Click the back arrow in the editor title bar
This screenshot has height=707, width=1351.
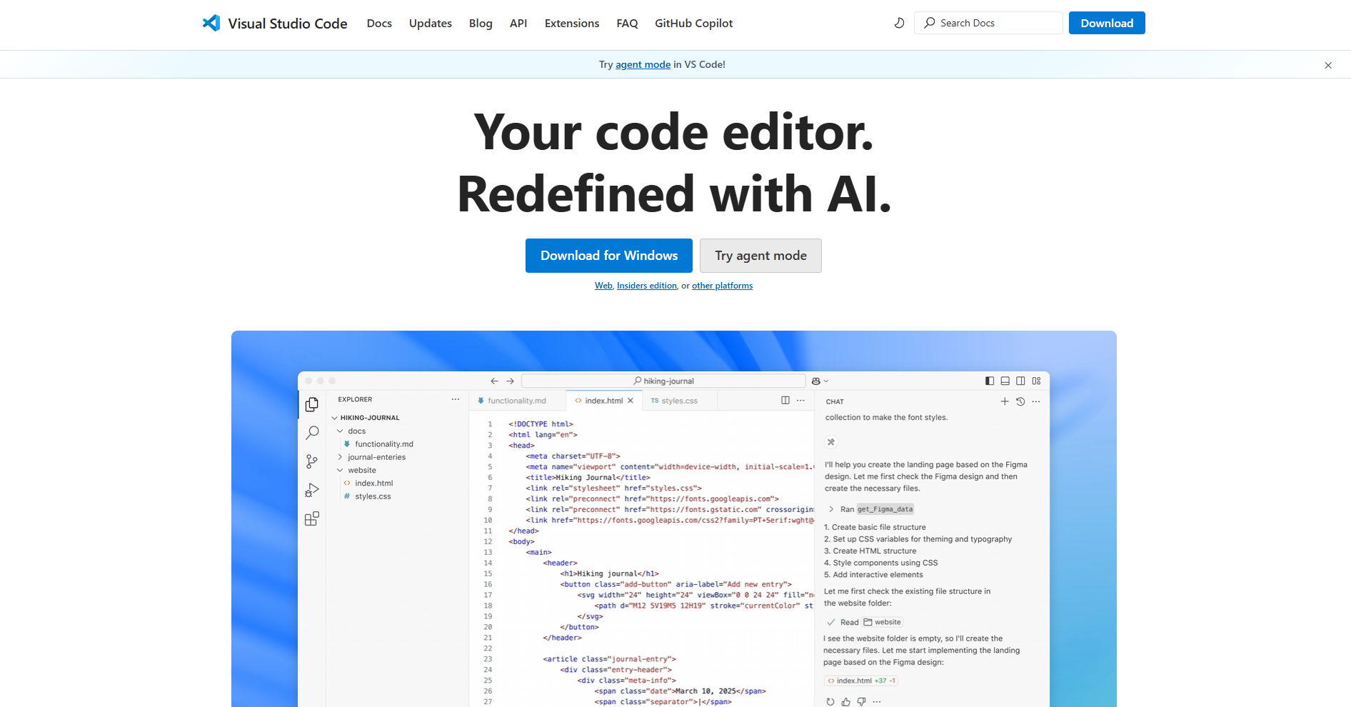pyautogui.click(x=494, y=381)
